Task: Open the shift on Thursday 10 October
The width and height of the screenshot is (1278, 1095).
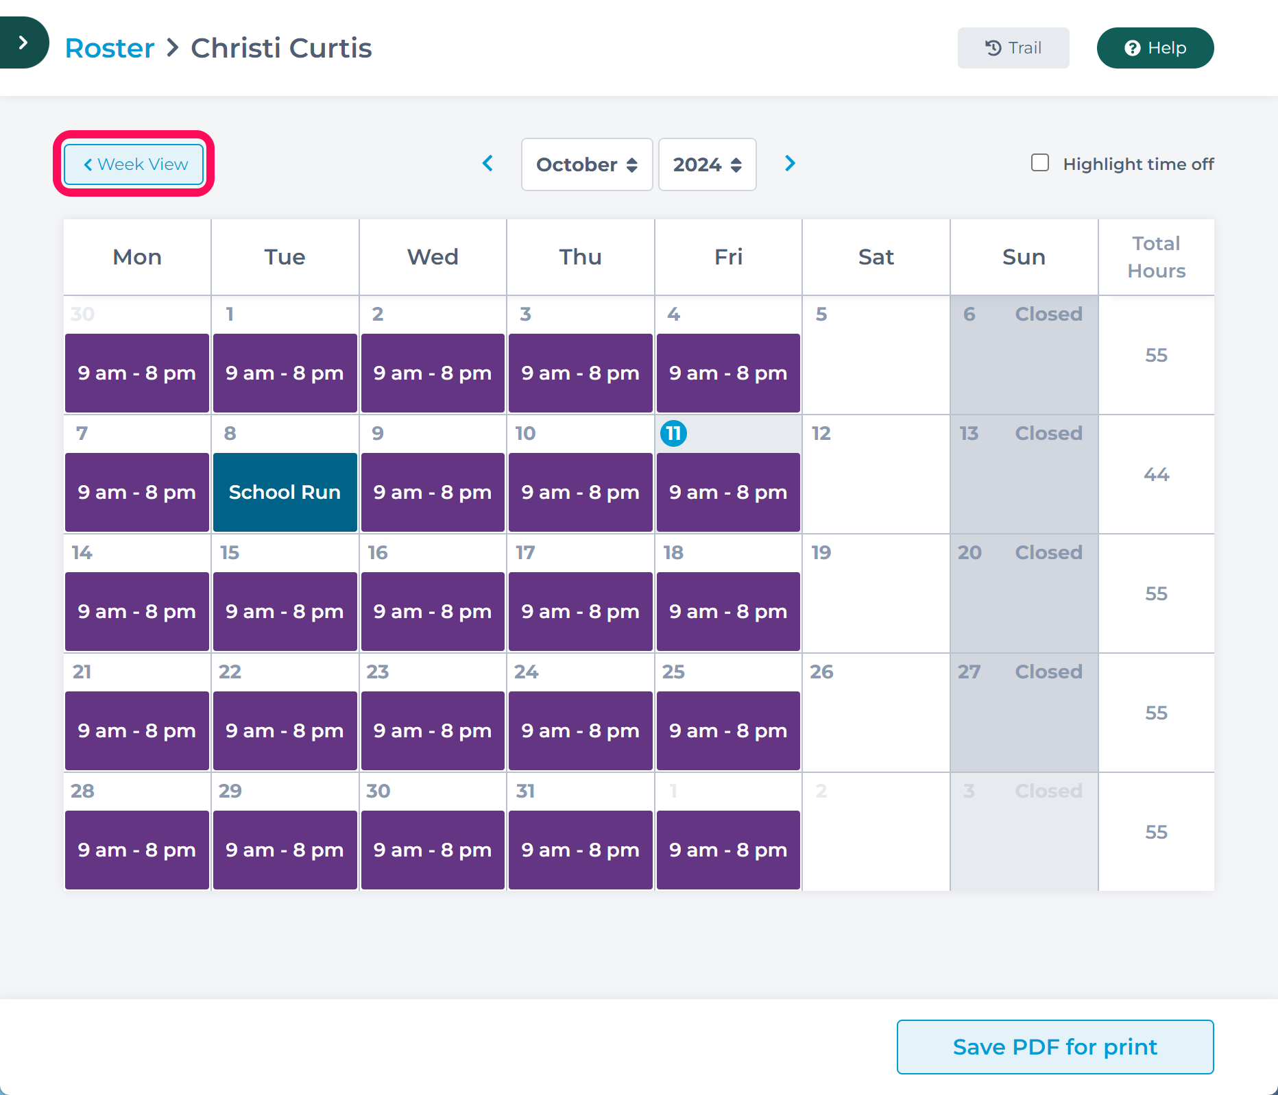Action: [581, 492]
